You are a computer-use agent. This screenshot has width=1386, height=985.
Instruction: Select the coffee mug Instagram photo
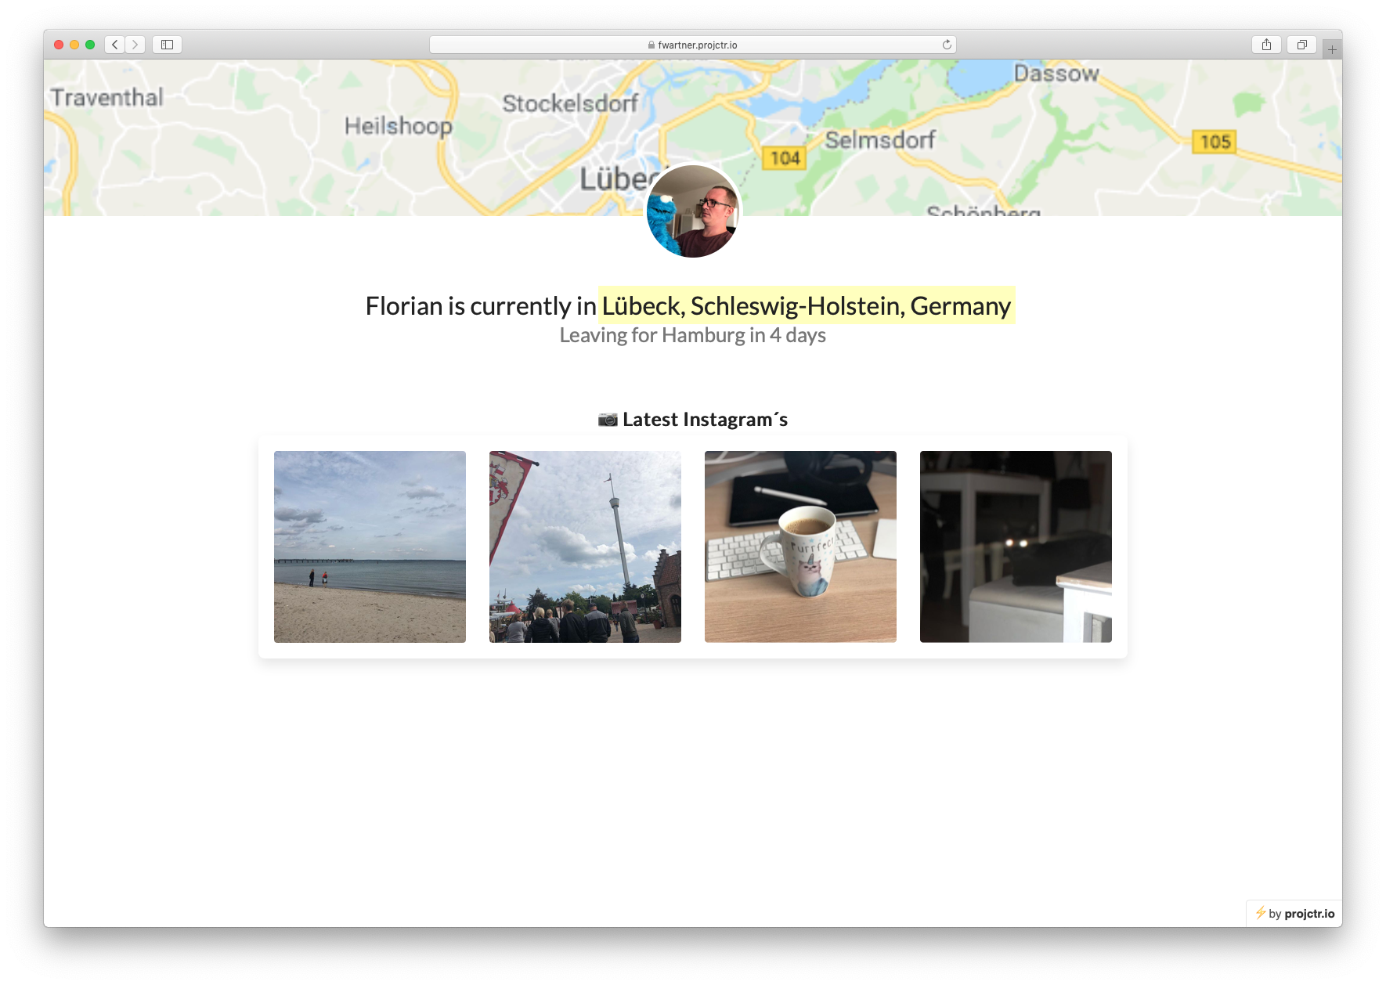[x=800, y=546]
